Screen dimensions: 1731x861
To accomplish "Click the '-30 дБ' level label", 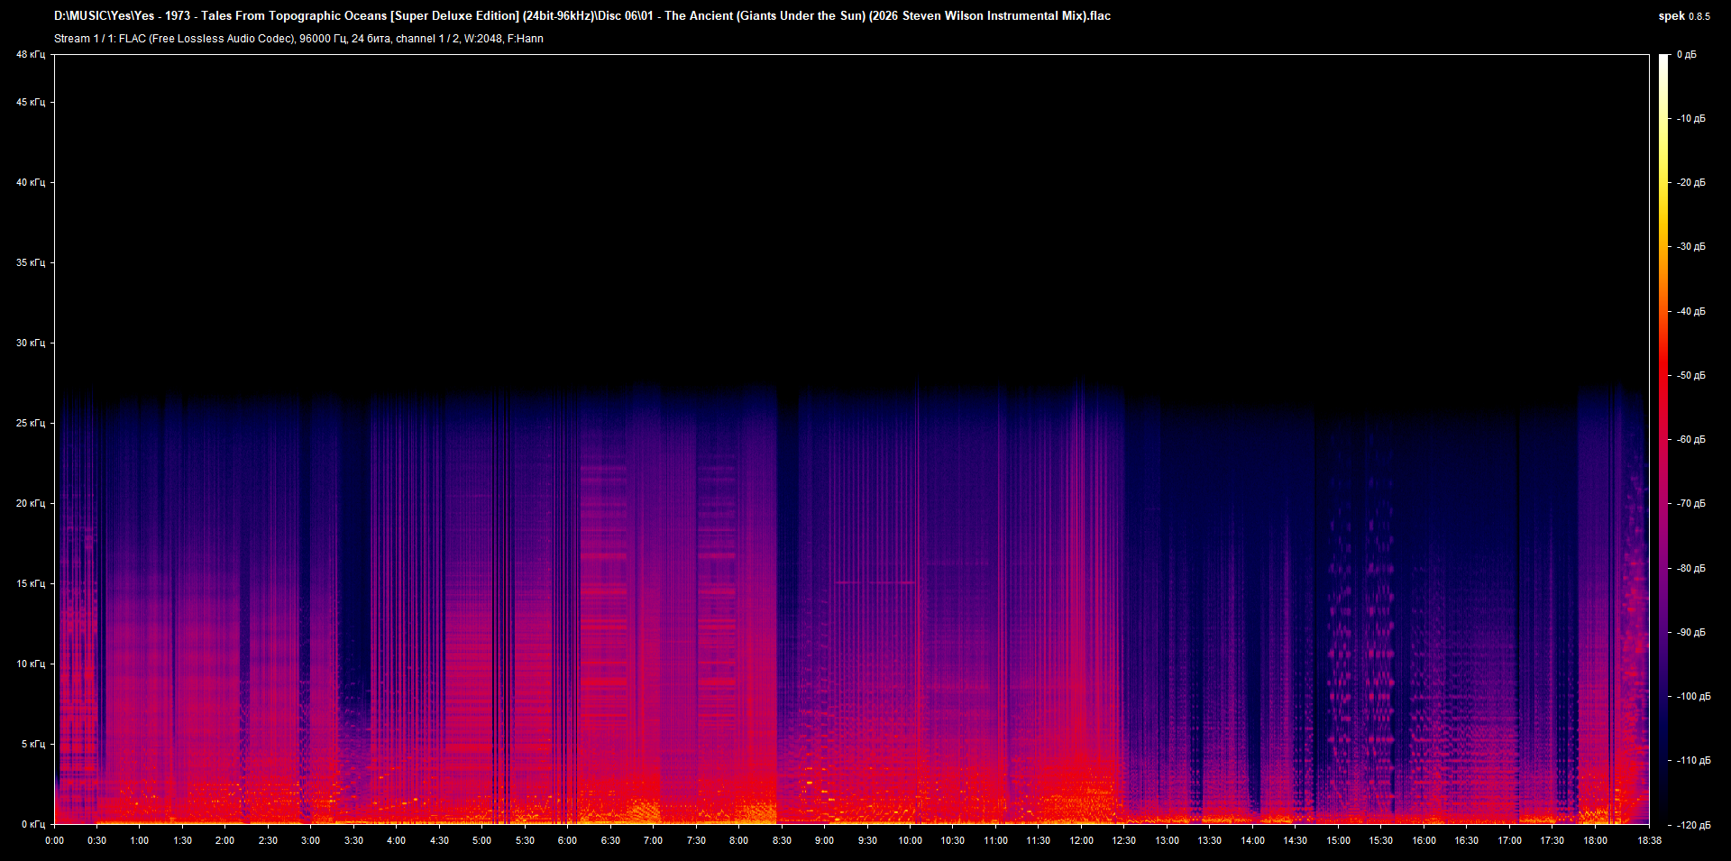I will tap(1691, 247).
